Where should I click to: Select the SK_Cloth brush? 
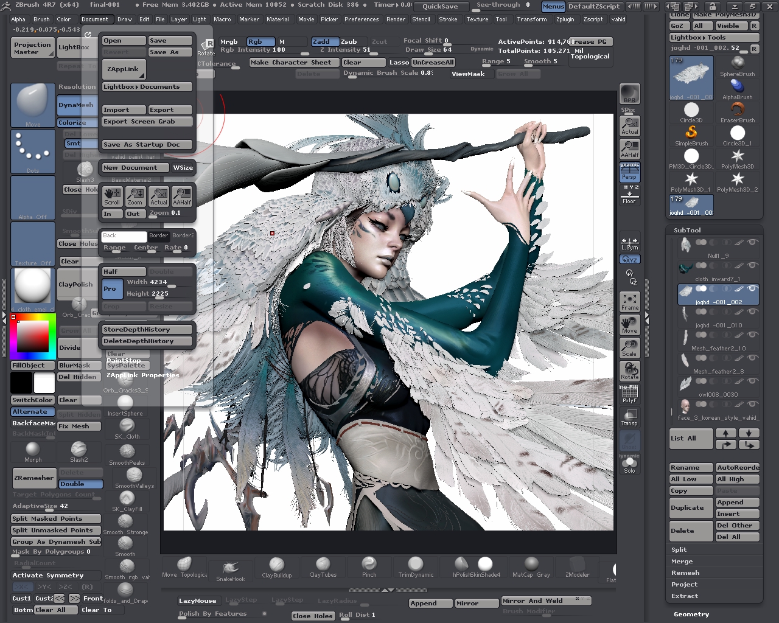(127, 429)
